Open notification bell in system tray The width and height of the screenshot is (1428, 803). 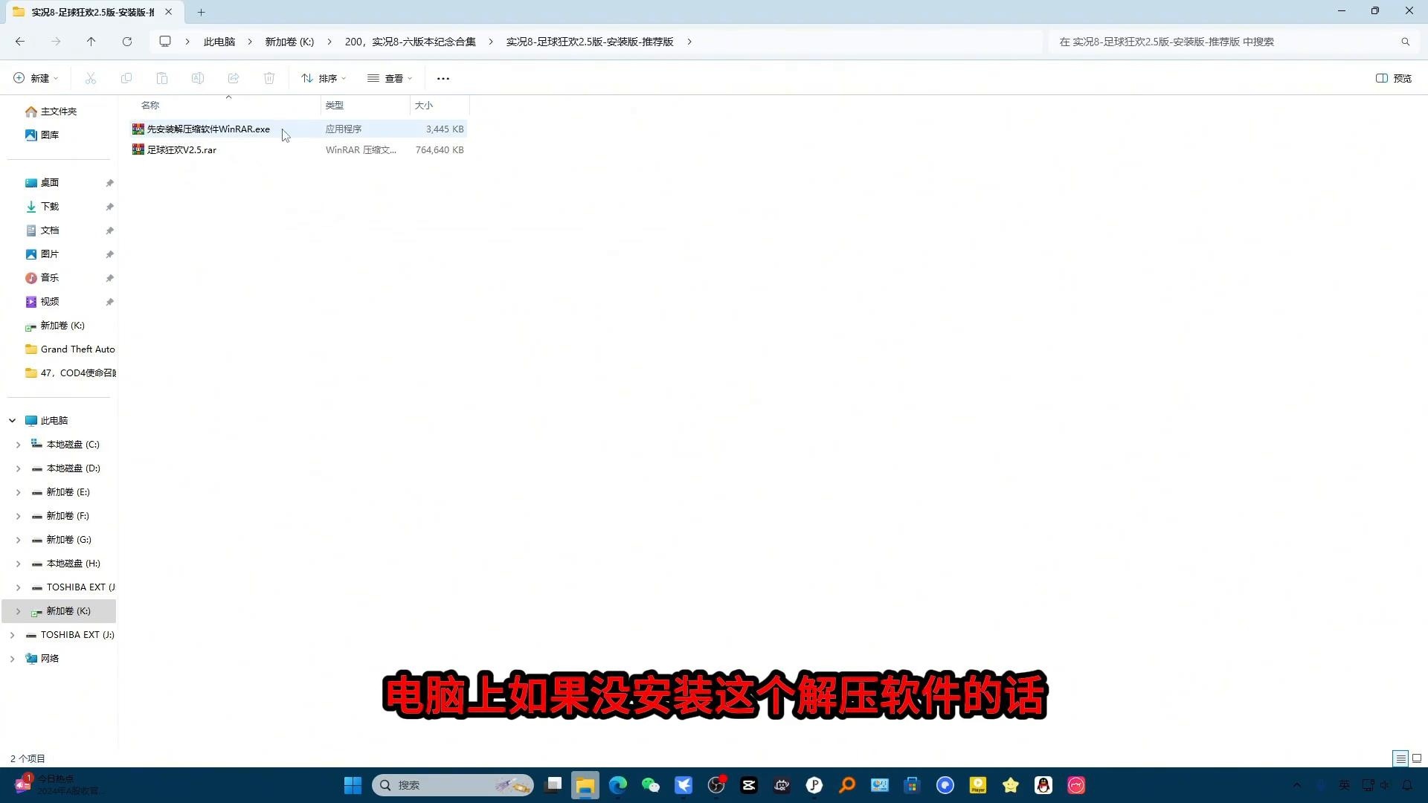coord(1407,785)
